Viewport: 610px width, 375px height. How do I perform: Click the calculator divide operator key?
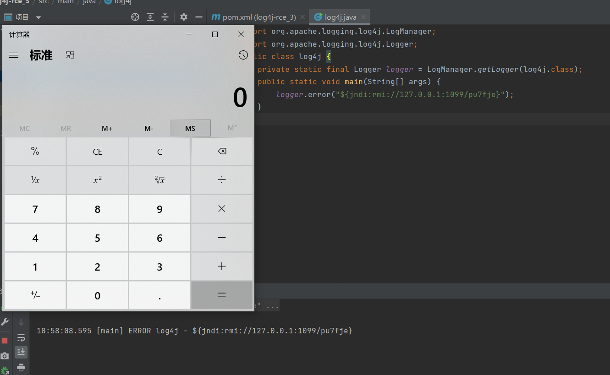point(222,180)
